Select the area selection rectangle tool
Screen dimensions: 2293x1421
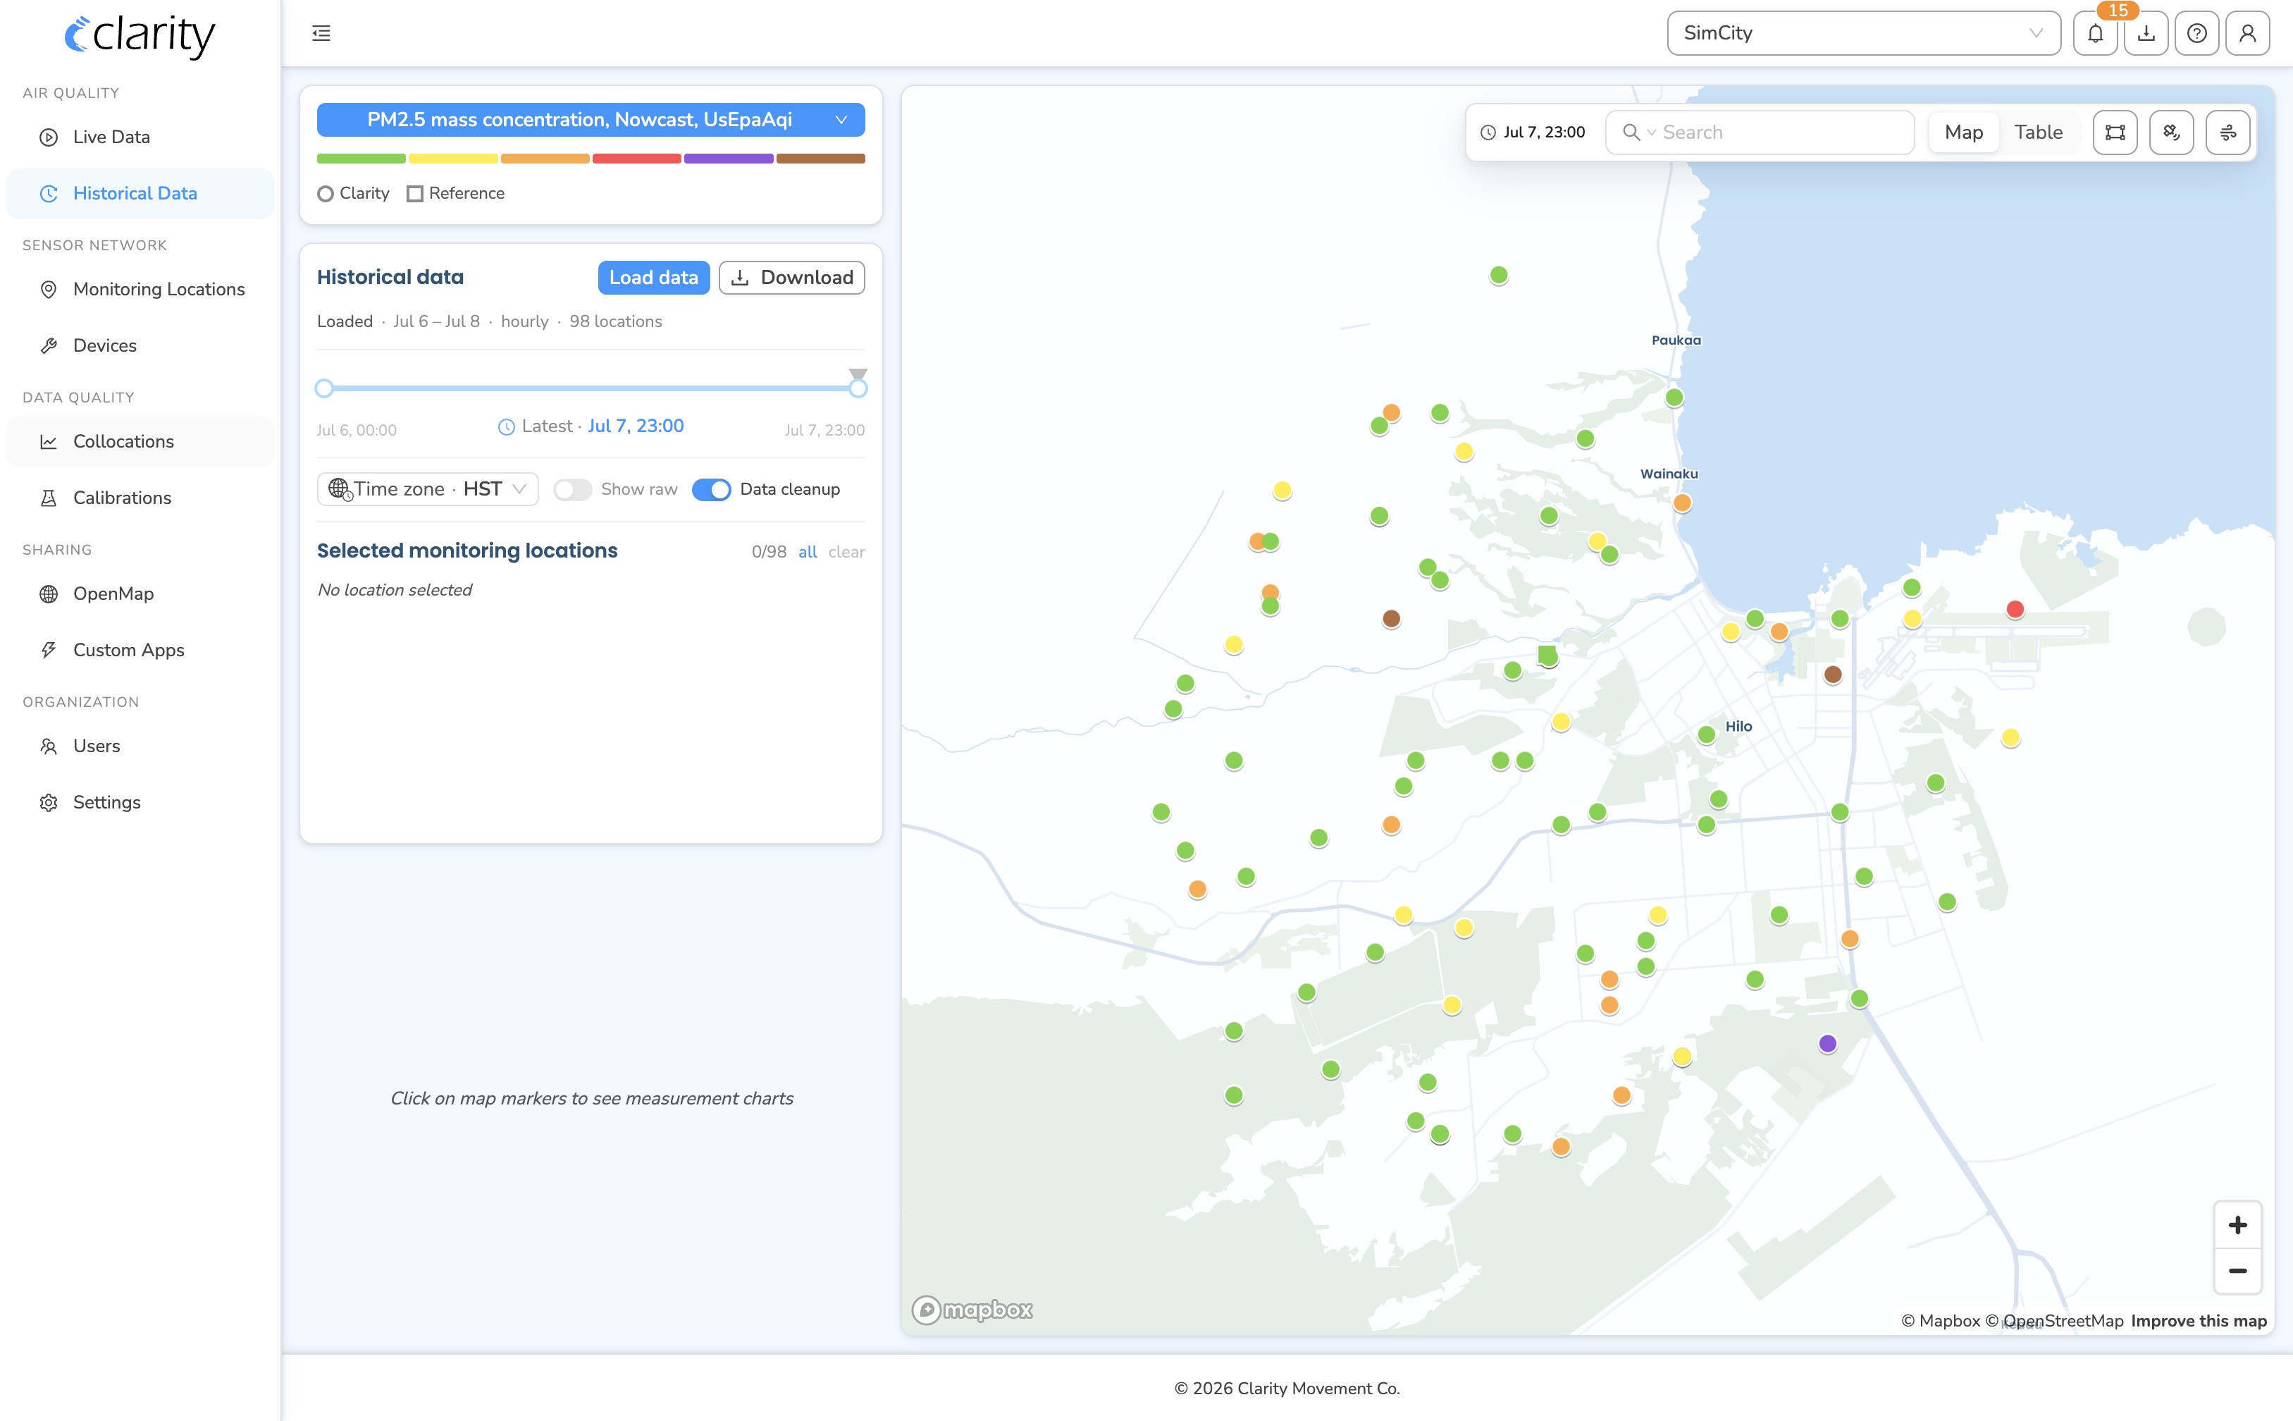click(2115, 133)
